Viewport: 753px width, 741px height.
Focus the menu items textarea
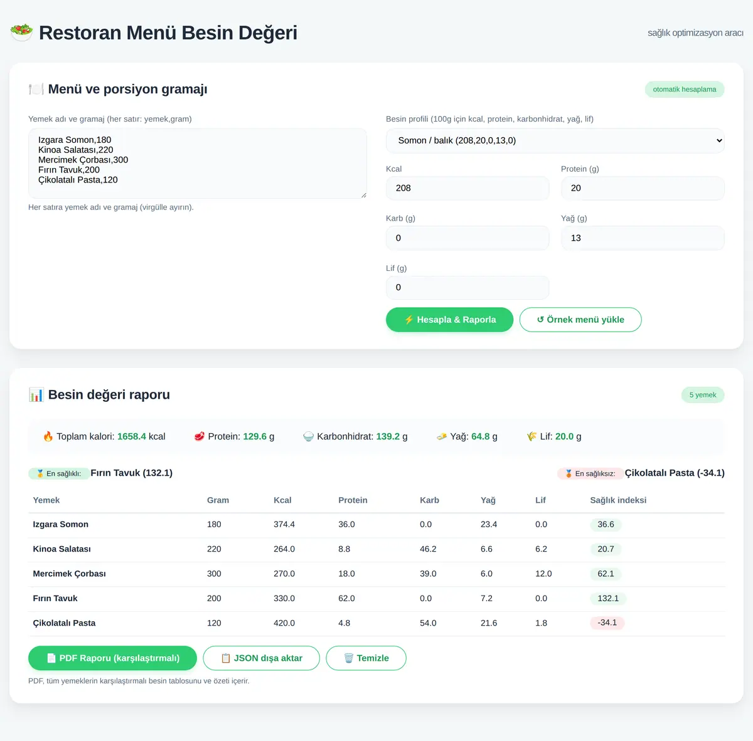(198, 164)
